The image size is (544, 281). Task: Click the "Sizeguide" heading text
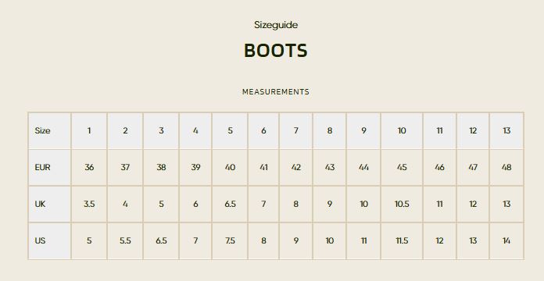coord(275,25)
